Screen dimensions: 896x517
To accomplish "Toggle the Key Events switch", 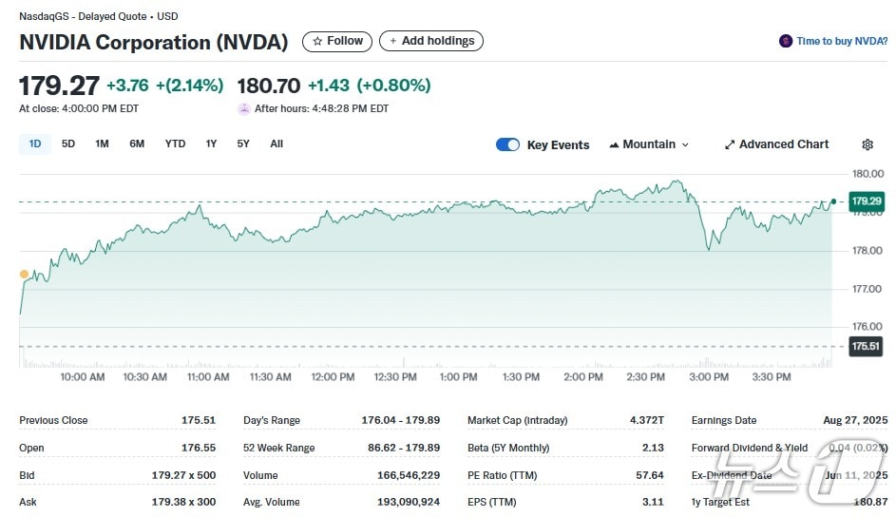I will (507, 144).
